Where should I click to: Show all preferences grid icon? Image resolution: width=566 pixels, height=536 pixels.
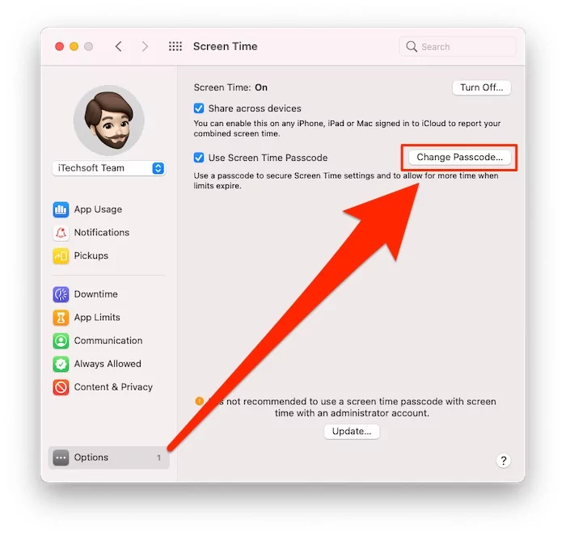pyautogui.click(x=175, y=46)
